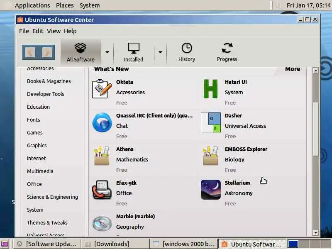This screenshot has height=249, width=332.
Task: Switch to Downloads taskbar window
Action: tap(115, 244)
